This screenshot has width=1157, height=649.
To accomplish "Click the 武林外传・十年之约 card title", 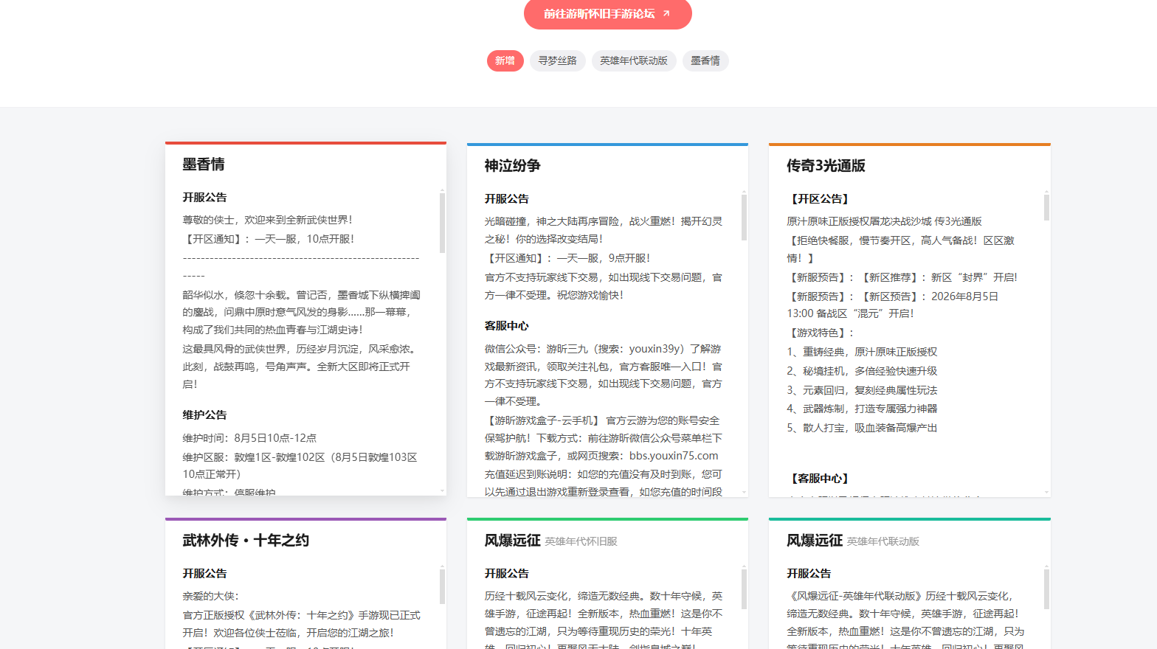I will 246,541.
